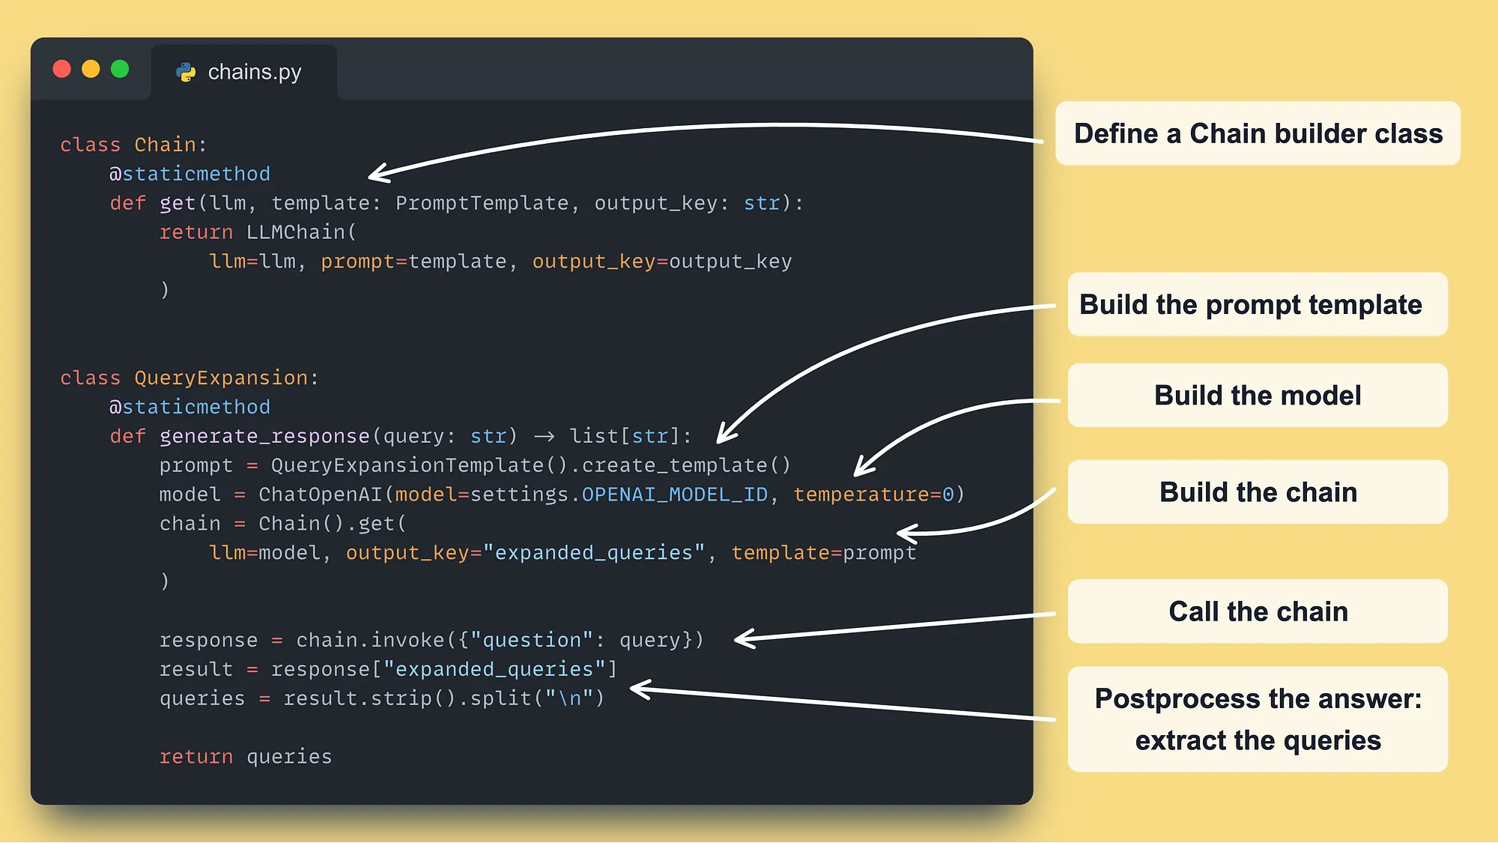Click the first @staticmethod decorator
Screen dimensions: 1498x843
click(189, 174)
